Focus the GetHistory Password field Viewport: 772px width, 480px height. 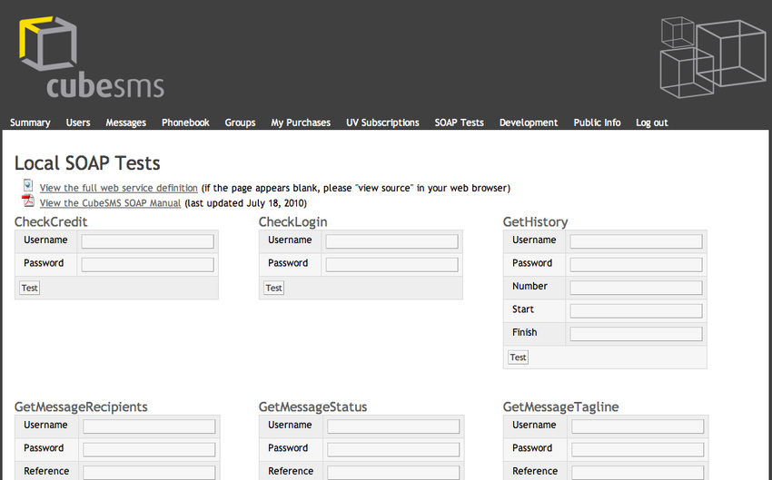click(636, 264)
